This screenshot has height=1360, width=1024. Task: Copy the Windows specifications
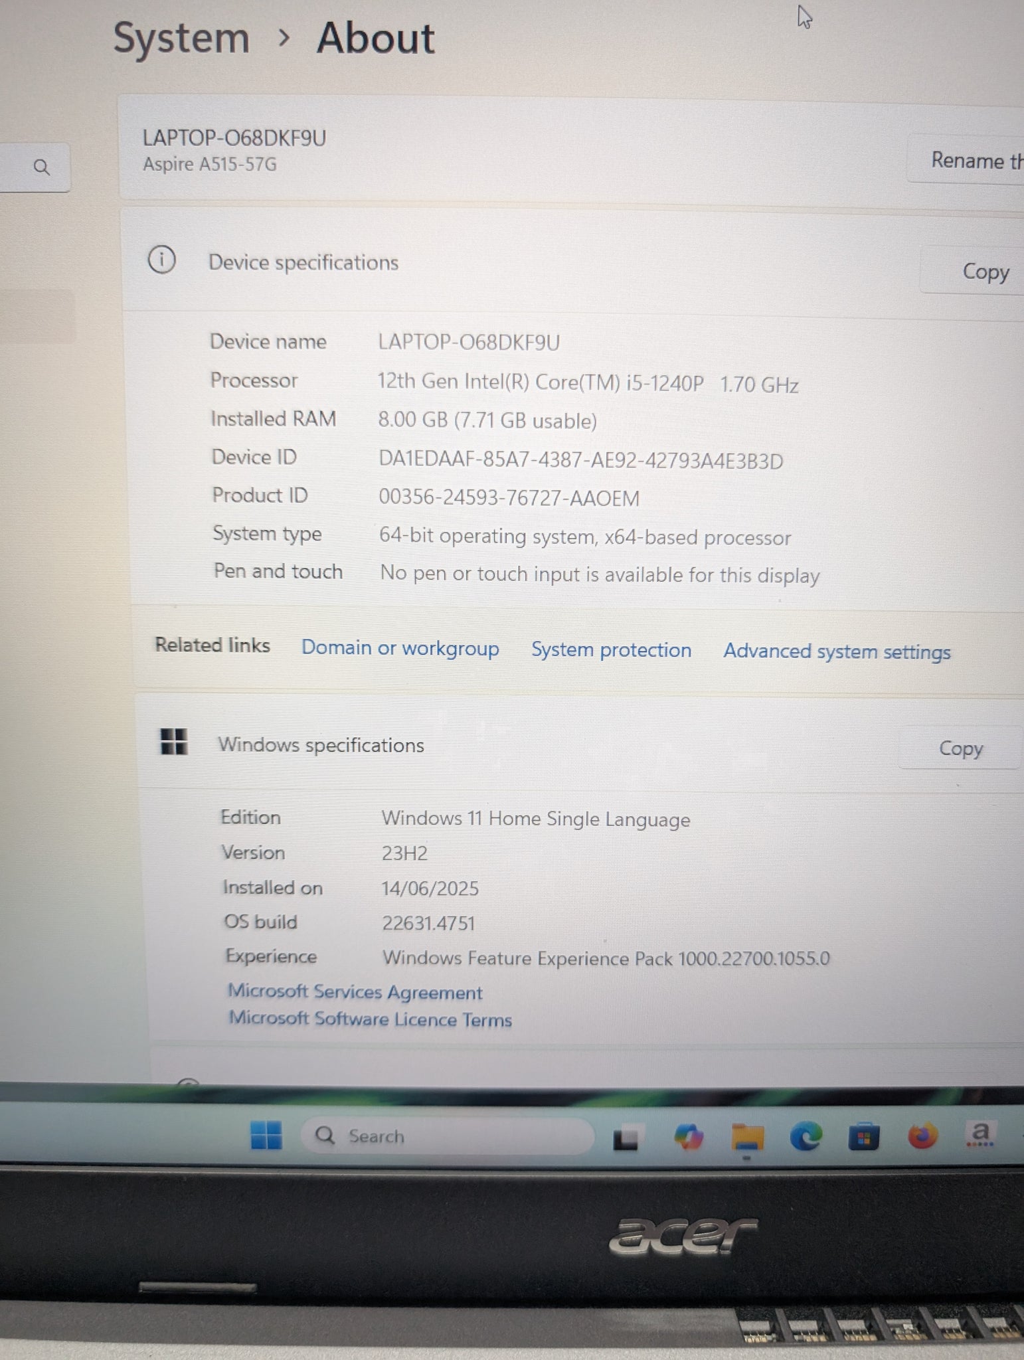961,748
